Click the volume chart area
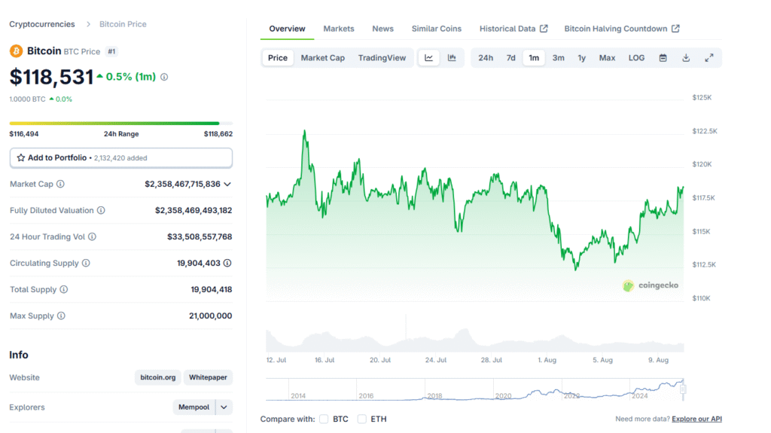 tap(474, 340)
